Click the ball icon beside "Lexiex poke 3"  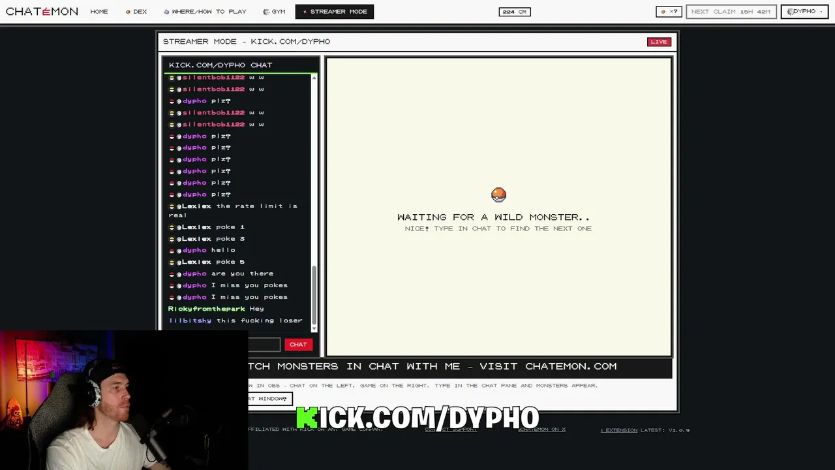pyautogui.click(x=172, y=239)
